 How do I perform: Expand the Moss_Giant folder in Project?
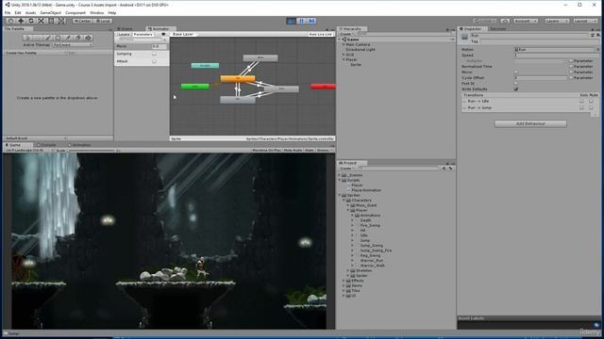348,205
